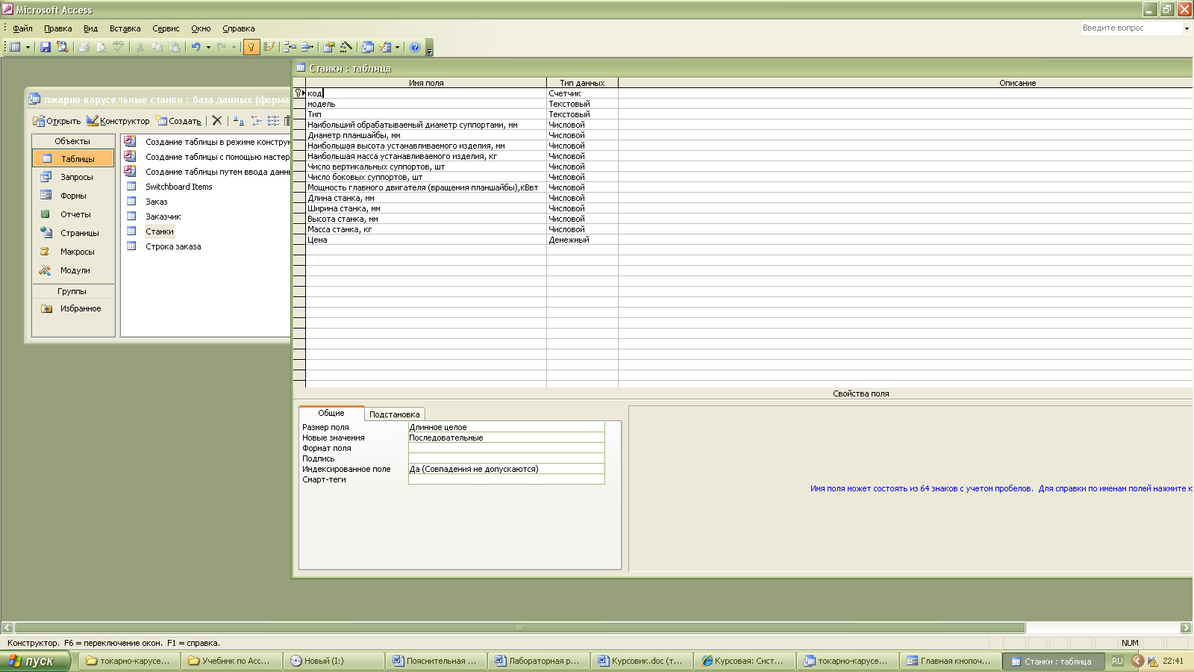Click the Build (expression builder) icon

click(346, 47)
